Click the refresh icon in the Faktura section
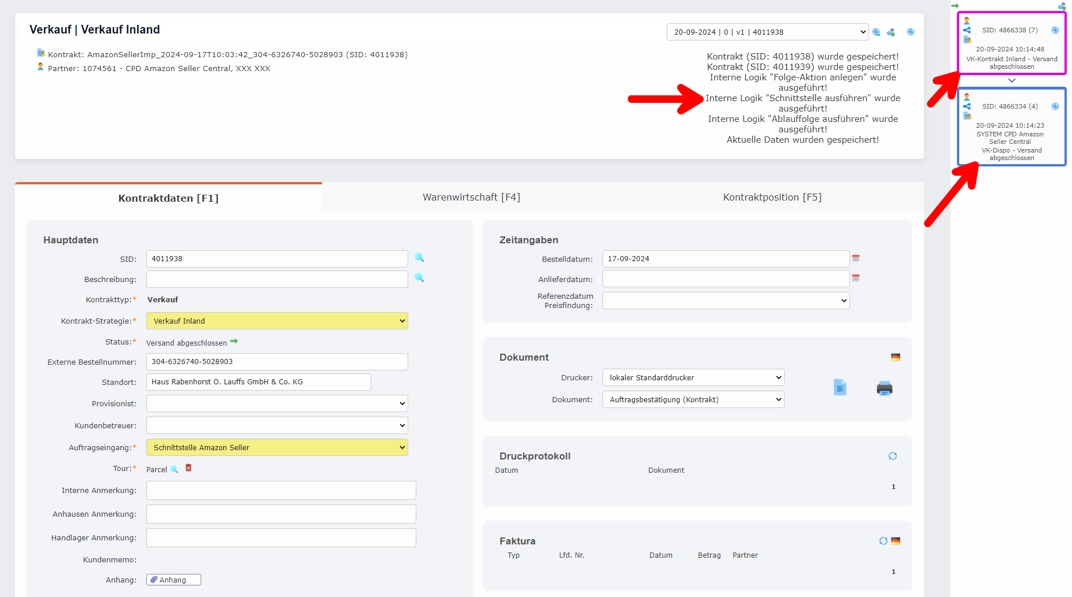The width and height of the screenshot is (1072, 597). tap(883, 541)
